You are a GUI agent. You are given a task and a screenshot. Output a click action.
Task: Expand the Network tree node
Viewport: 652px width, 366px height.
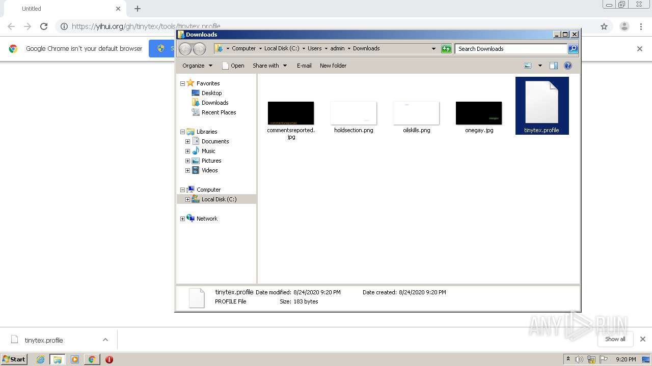point(182,219)
